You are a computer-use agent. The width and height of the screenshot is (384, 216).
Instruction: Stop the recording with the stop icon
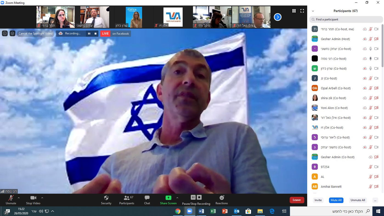199,197
